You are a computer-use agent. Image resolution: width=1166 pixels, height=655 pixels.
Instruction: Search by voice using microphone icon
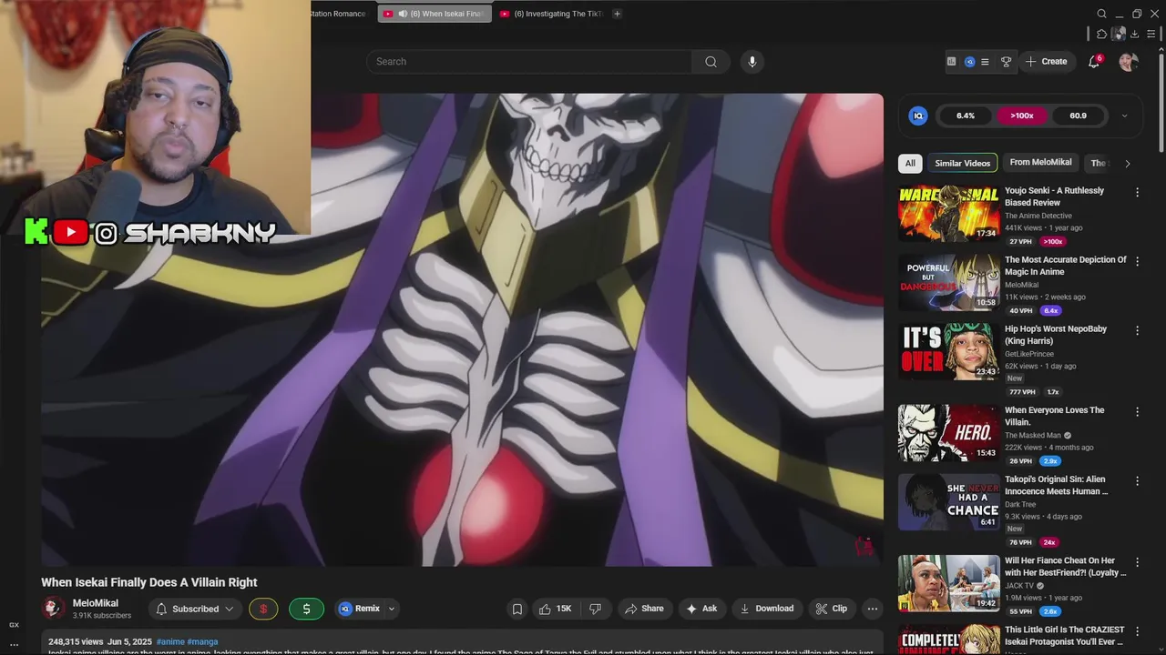click(x=752, y=62)
